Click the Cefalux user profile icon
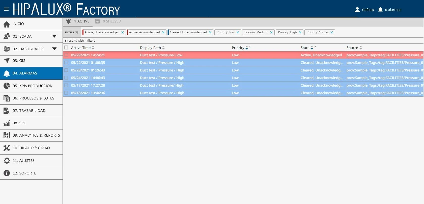The height and width of the screenshot is (204, 424). coord(357,10)
